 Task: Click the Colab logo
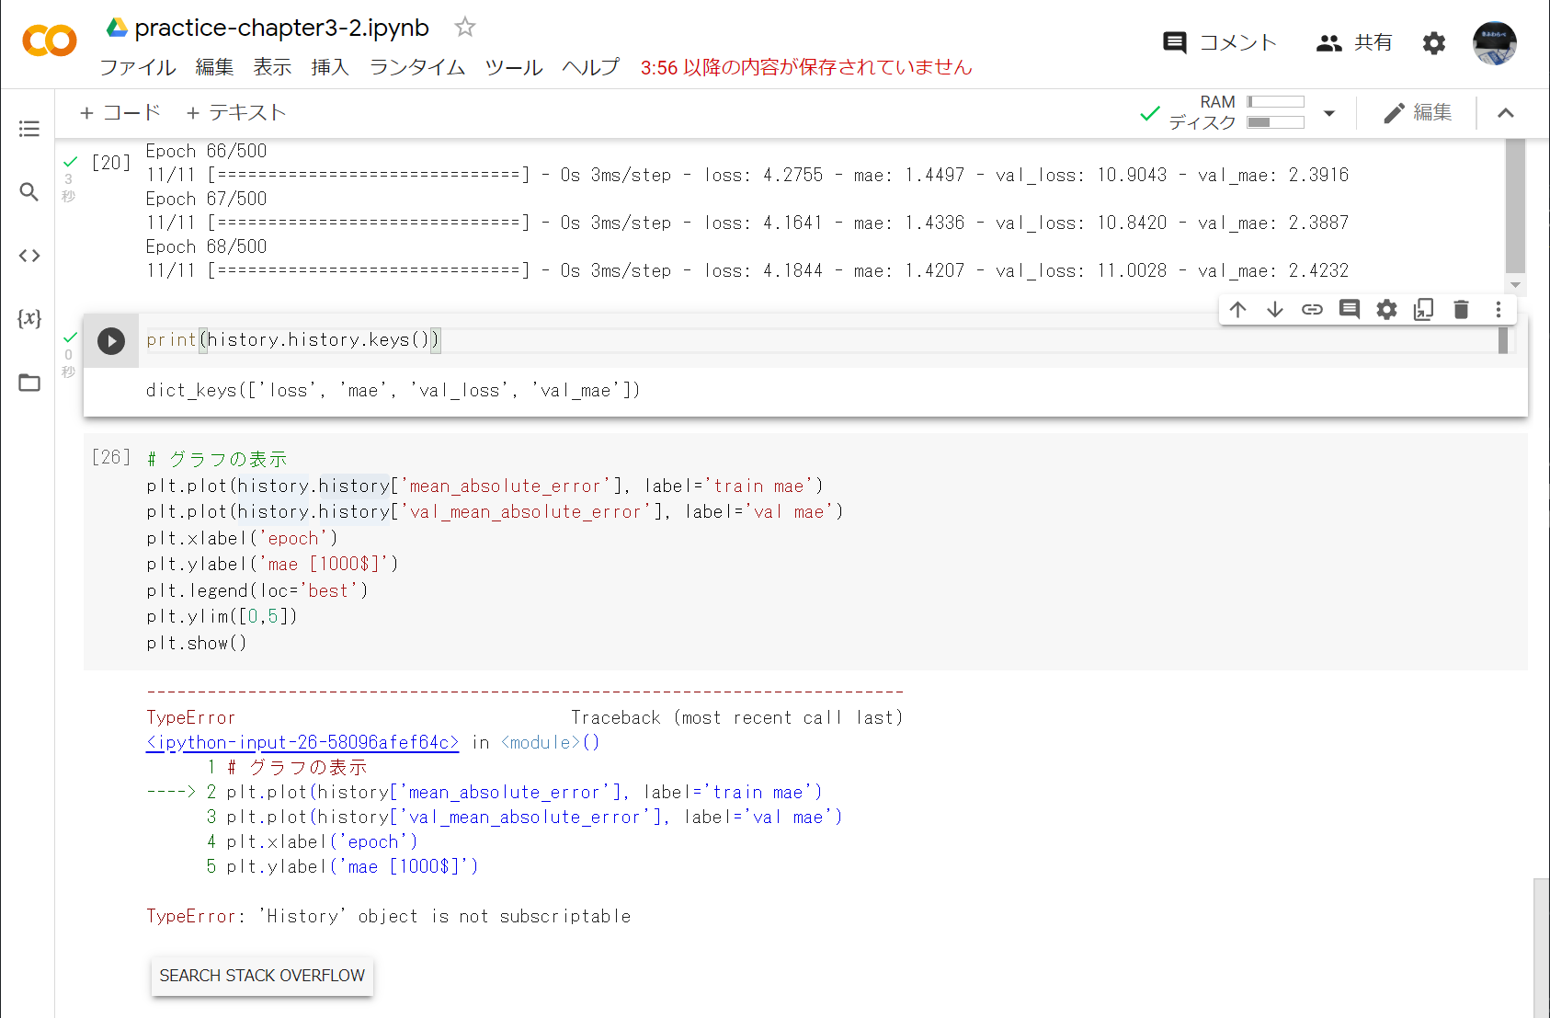click(50, 41)
